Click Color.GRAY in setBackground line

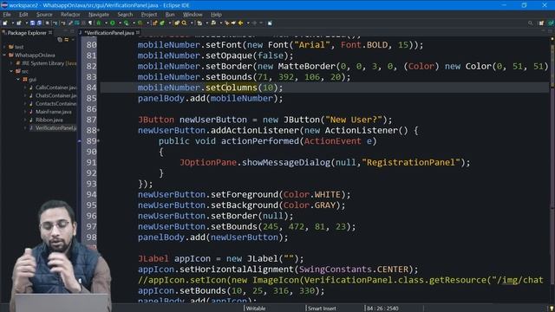coord(310,205)
